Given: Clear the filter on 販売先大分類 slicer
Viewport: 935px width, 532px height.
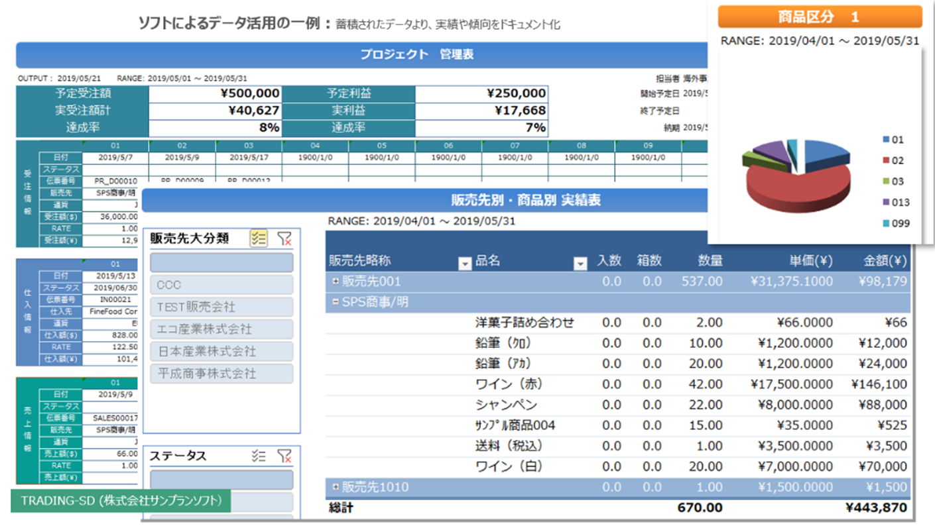Looking at the screenshot, I should coord(284,239).
